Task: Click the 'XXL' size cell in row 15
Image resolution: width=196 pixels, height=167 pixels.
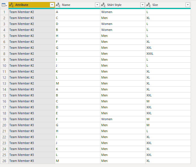Action: tap(168, 95)
